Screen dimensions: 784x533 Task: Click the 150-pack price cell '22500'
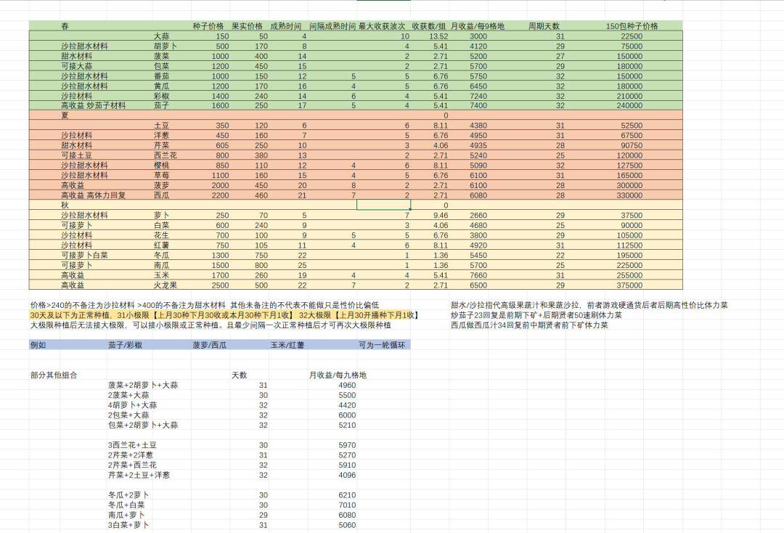point(632,36)
